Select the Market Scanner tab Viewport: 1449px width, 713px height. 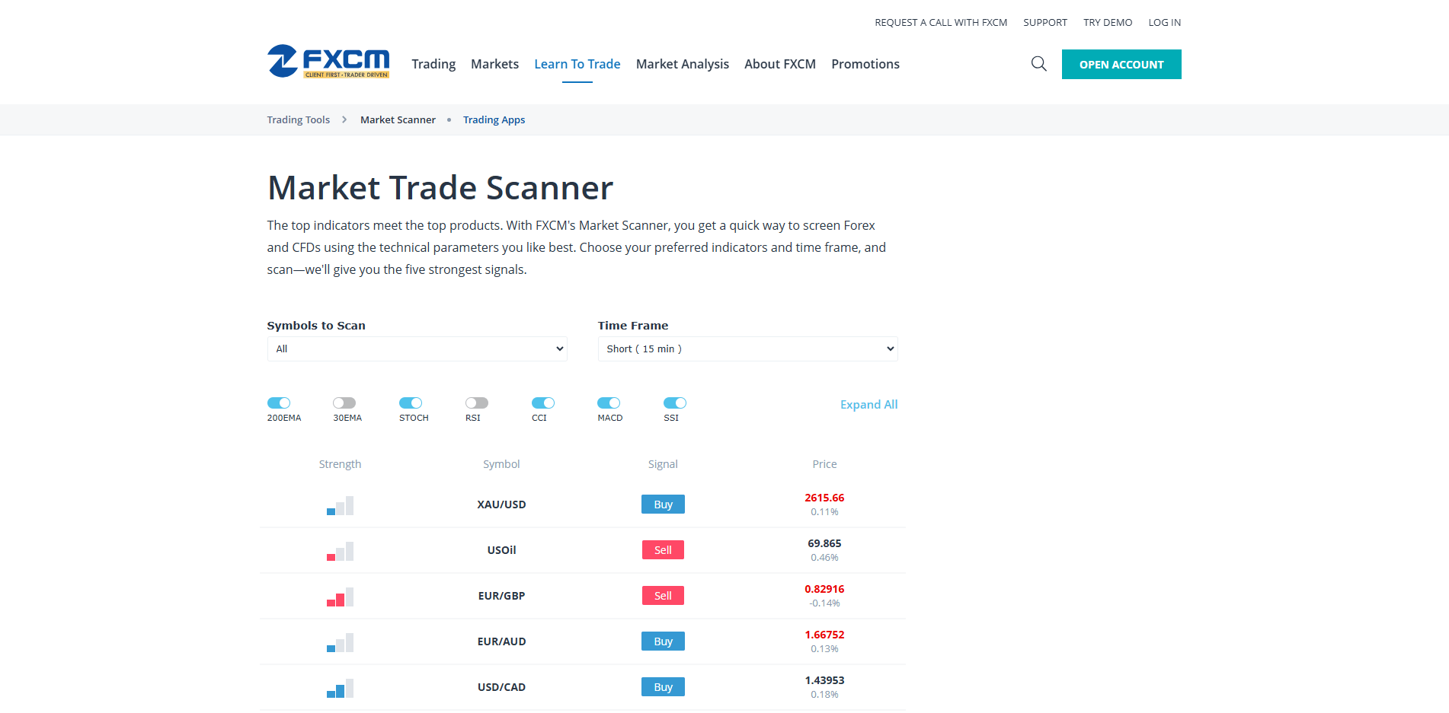(398, 119)
